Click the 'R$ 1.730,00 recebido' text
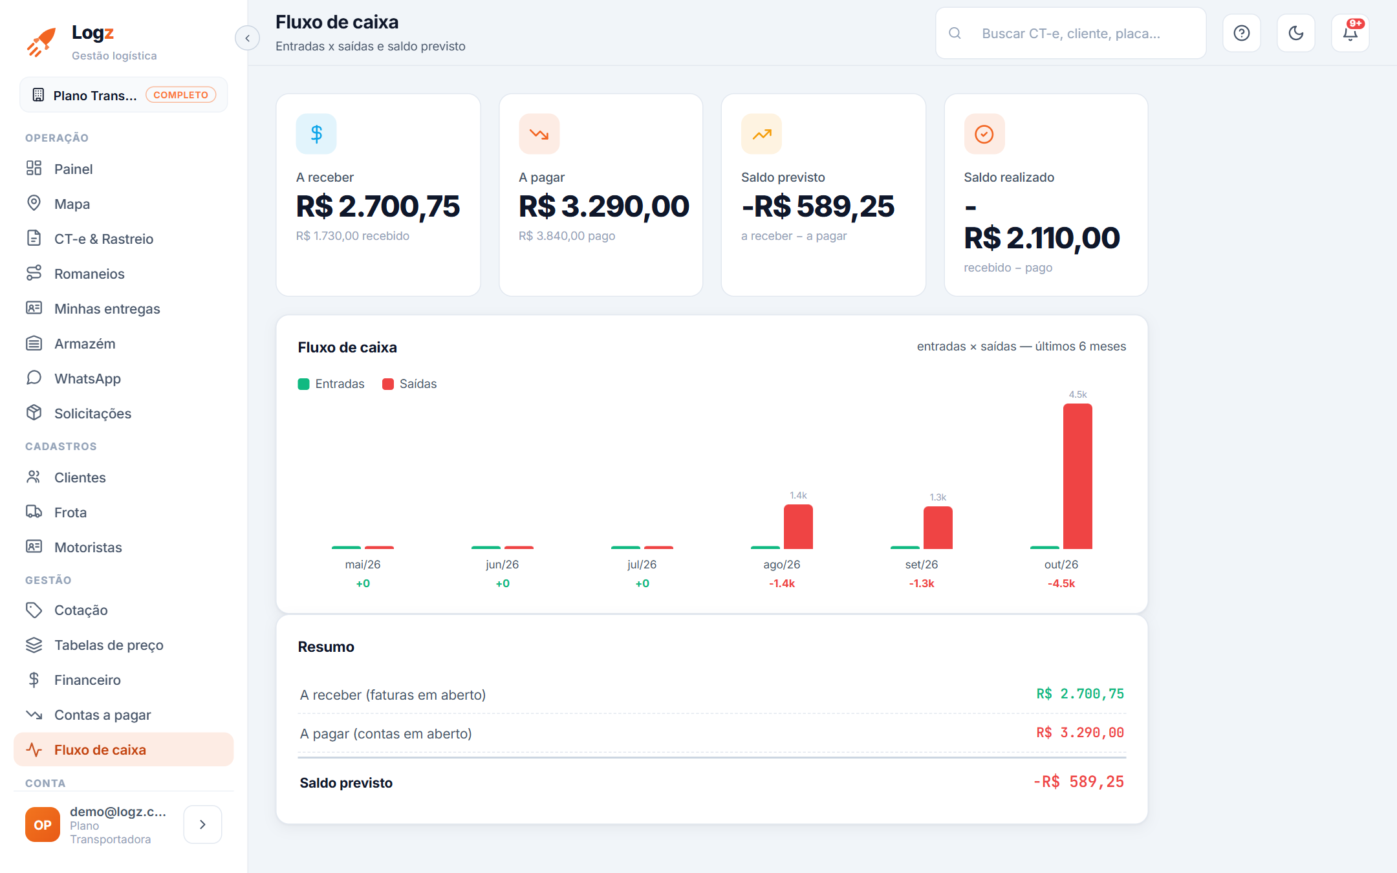1397x873 pixels. (x=352, y=236)
